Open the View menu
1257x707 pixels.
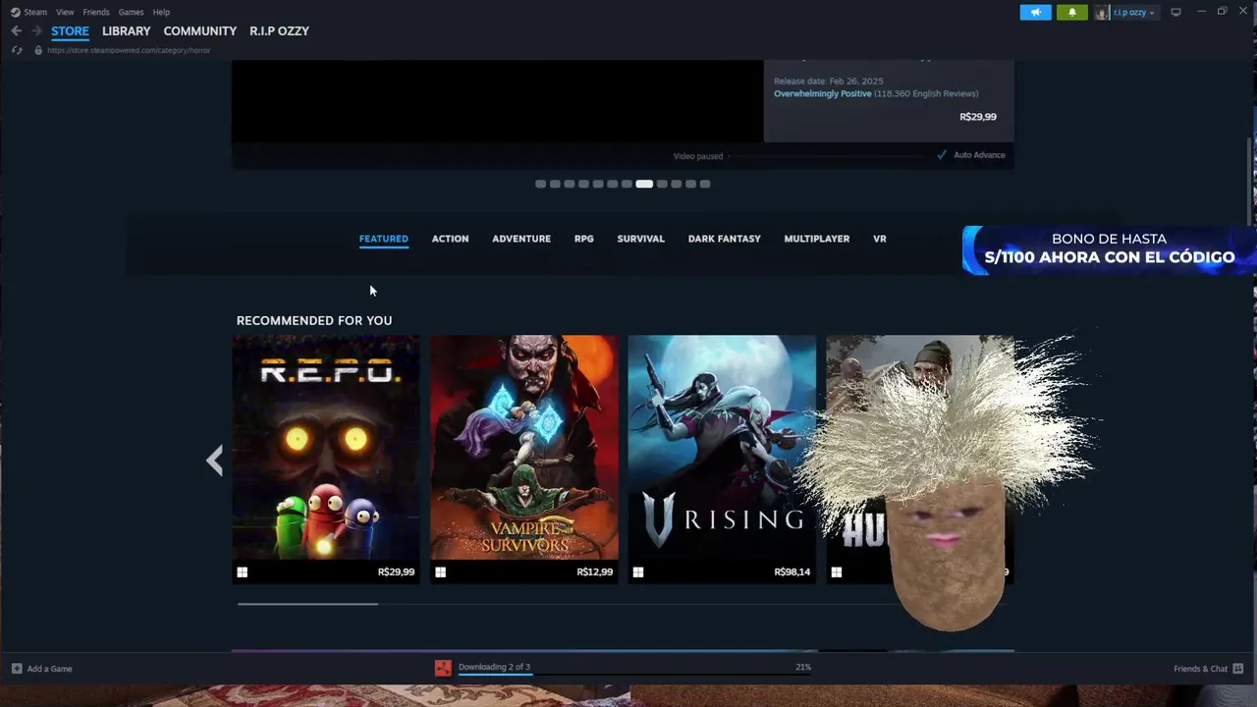tap(65, 12)
